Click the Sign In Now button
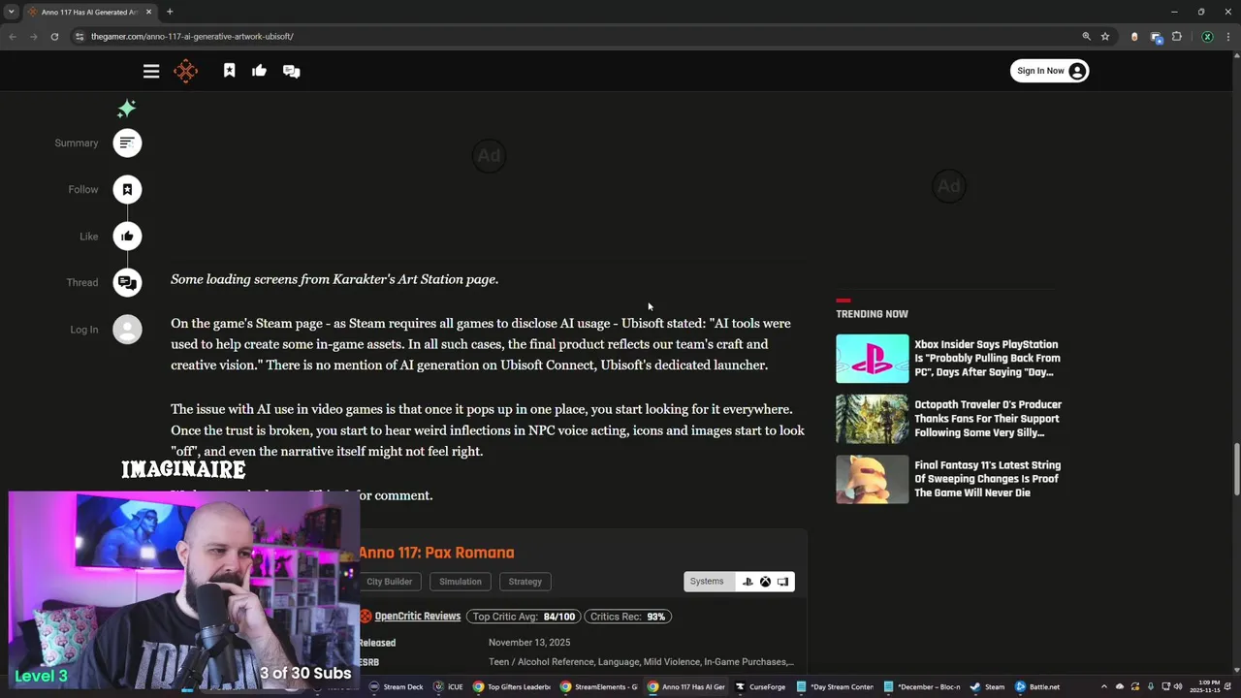 [1049, 71]
